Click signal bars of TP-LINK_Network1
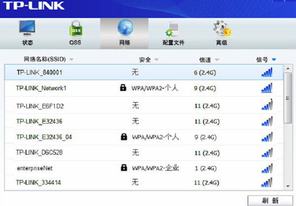Screen dimensions: 296x206 tap(267, 88)
